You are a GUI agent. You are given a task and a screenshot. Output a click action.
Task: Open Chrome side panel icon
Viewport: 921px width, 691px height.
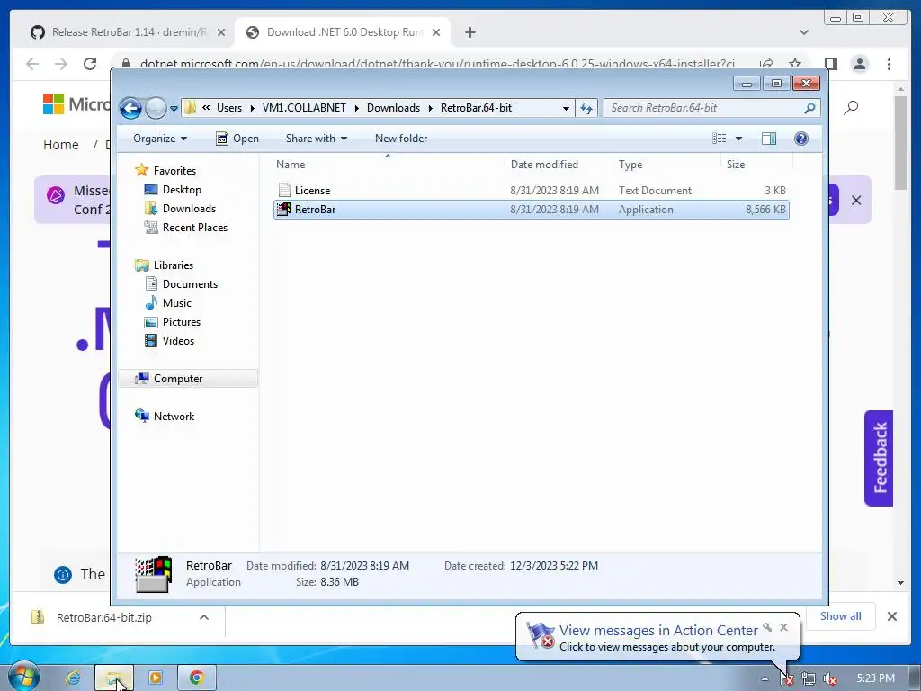coord(830,64)
